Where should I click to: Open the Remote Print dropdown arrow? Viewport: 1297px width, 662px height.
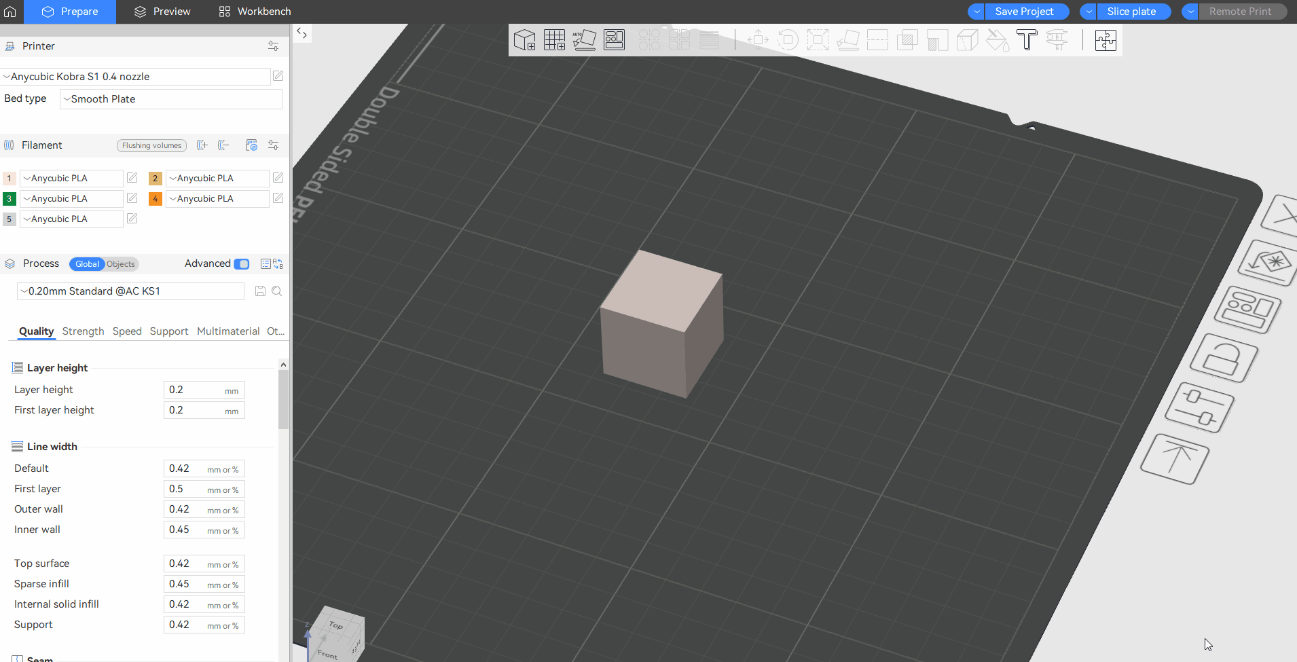coord(1190,12)
